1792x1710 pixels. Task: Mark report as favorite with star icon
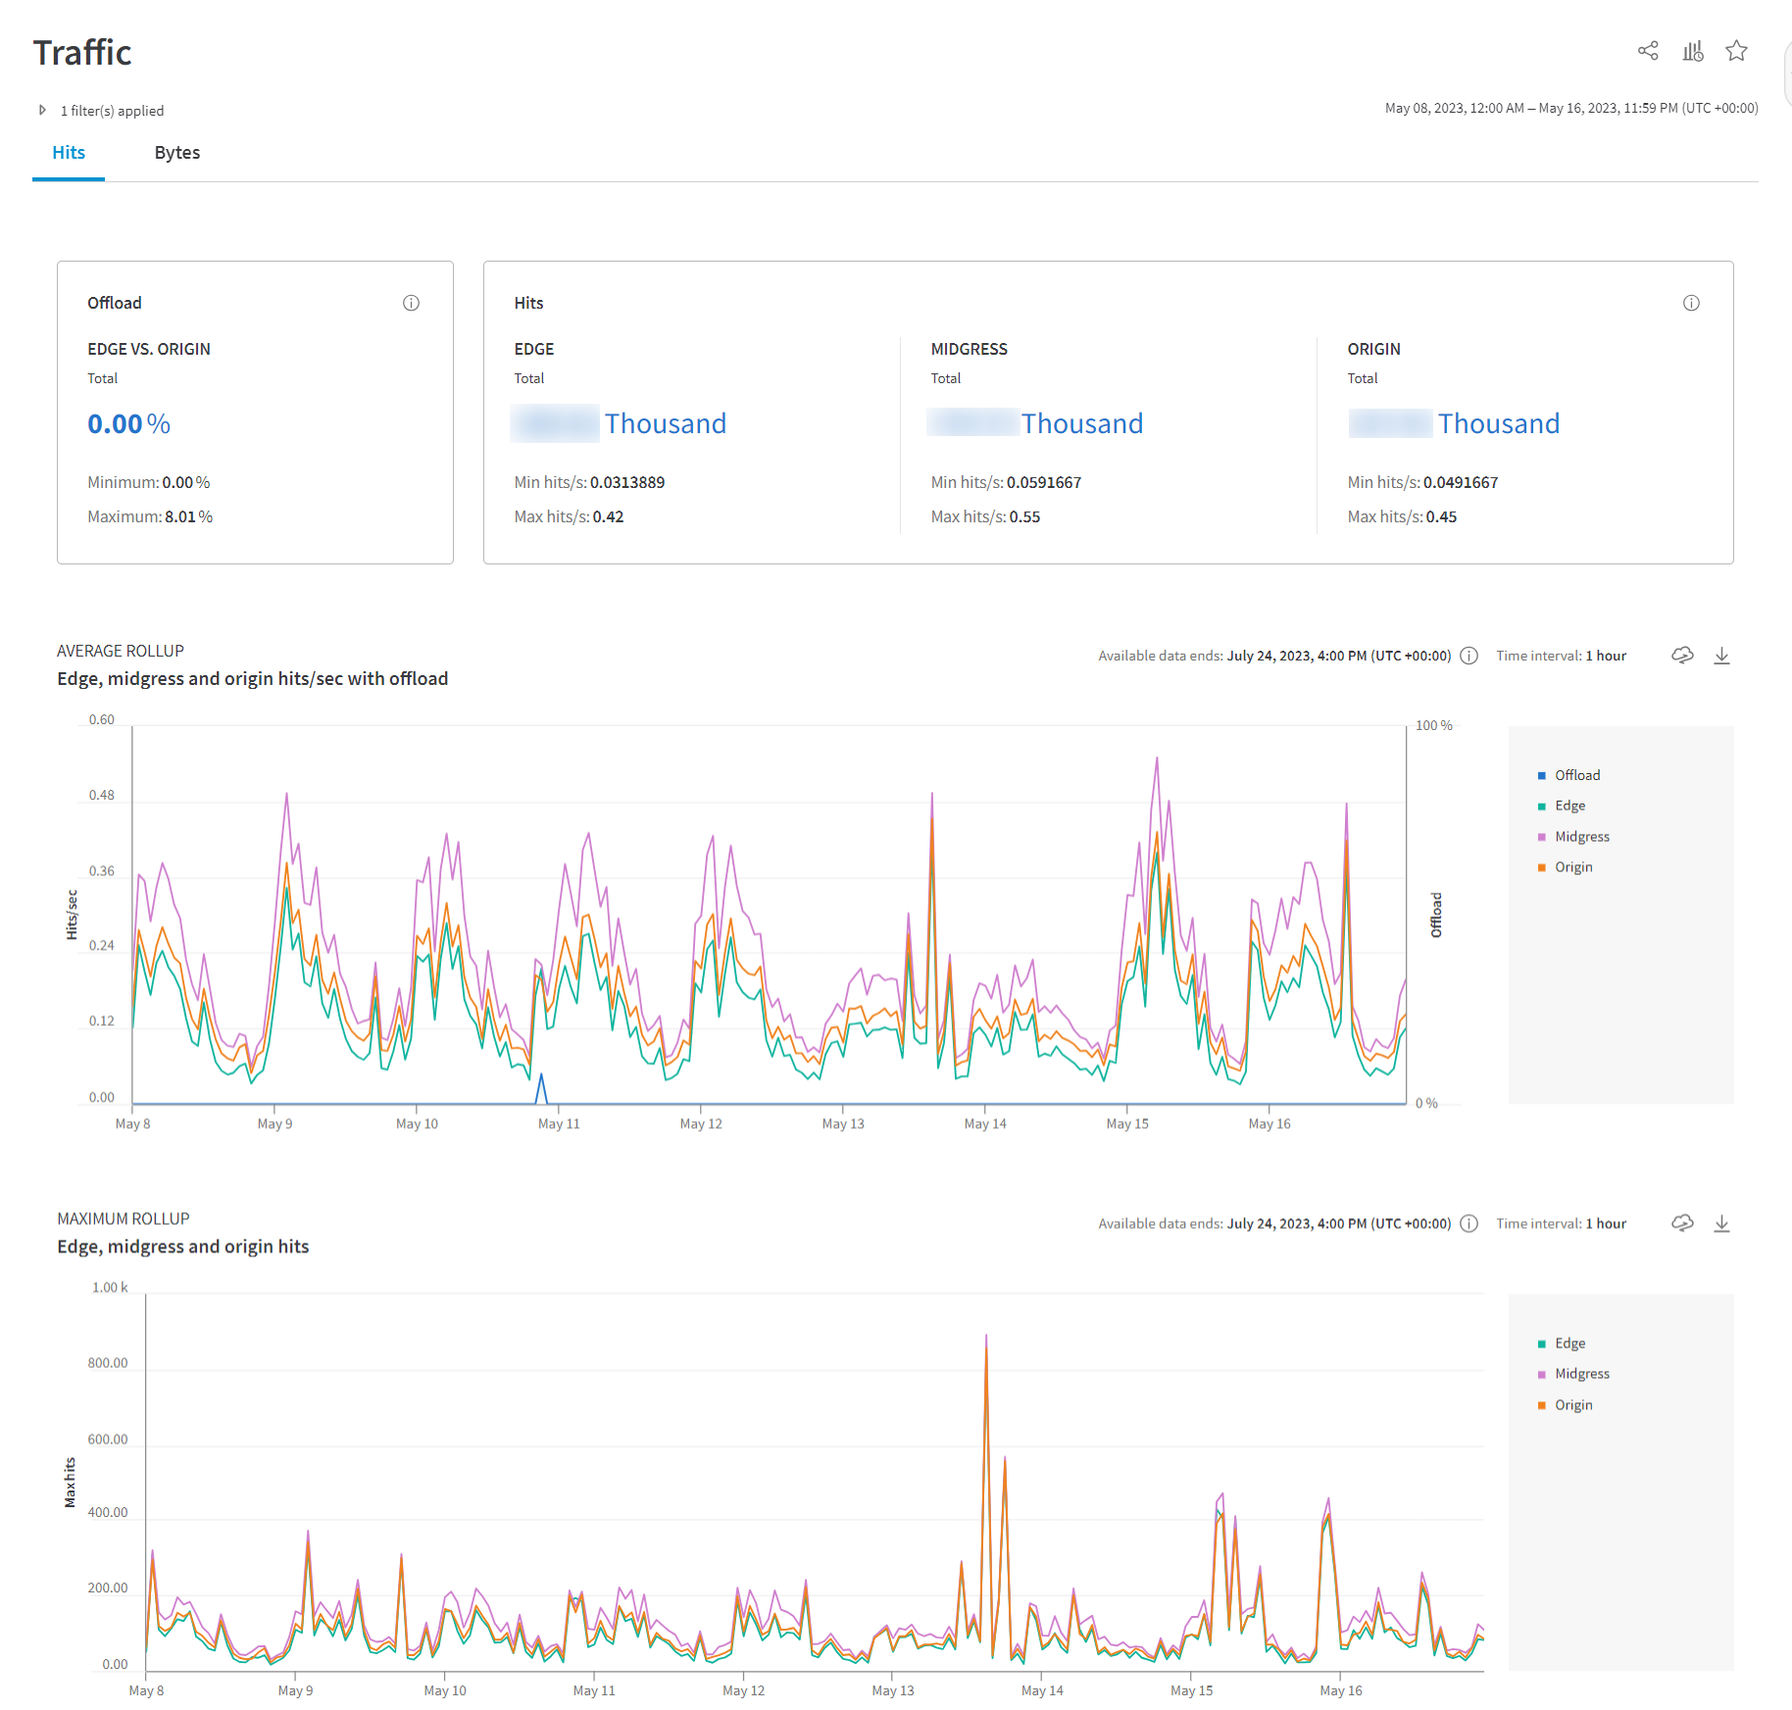[x=1737, y=51]
